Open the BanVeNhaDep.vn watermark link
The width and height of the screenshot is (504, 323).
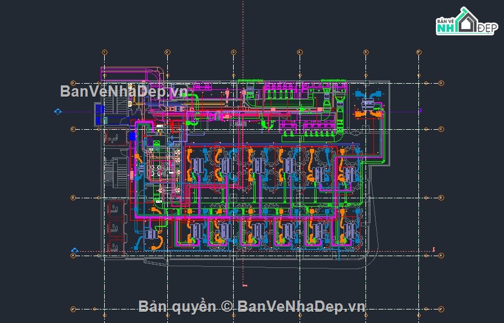(x=123, y=91)
